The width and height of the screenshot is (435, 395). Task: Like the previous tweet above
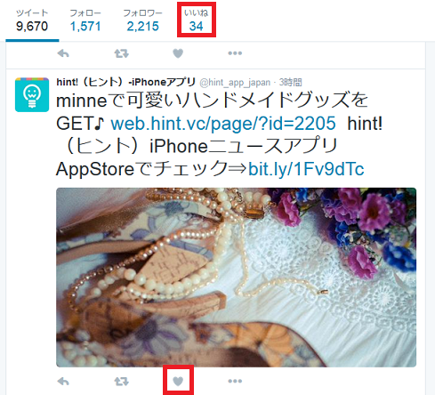click(178, 53)
